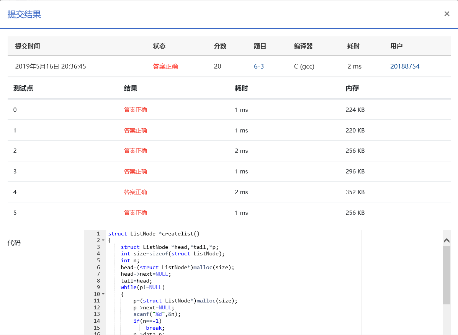The image size is (458, 335).
Task: Click the 分数 column header
Action: click(x=220, y=46)
